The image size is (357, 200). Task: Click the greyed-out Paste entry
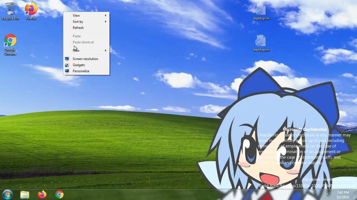click(x=86, y=36)
